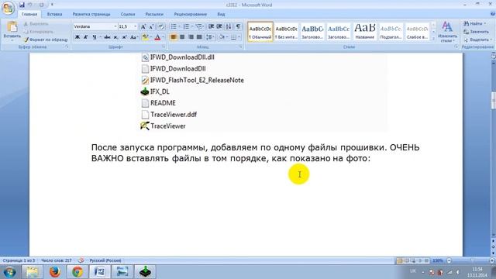This screenshot has width=496, height=279.
Task: Open Firefox from taskbar
Action: [x=55, y=272]
